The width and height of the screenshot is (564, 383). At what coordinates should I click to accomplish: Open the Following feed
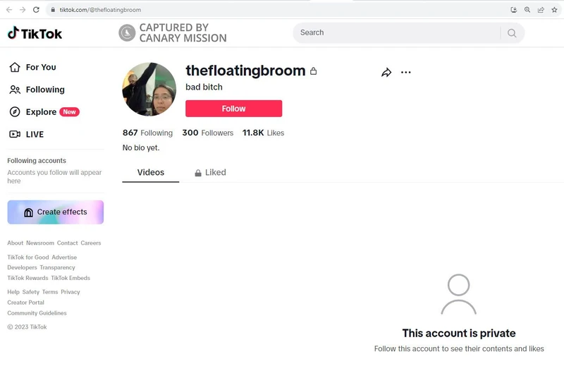click(x=37, y=90)
